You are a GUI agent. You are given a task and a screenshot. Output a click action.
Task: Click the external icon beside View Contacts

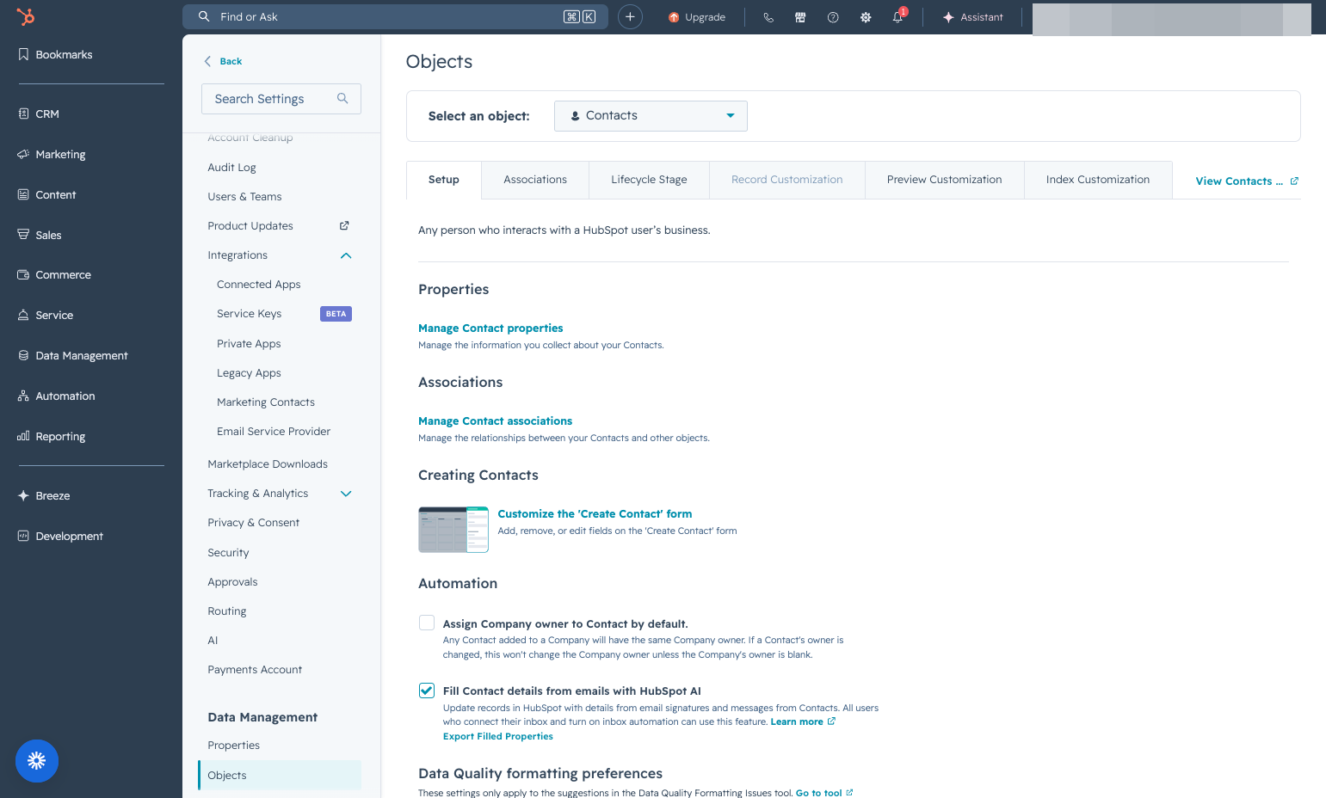tap(1294, 181)
